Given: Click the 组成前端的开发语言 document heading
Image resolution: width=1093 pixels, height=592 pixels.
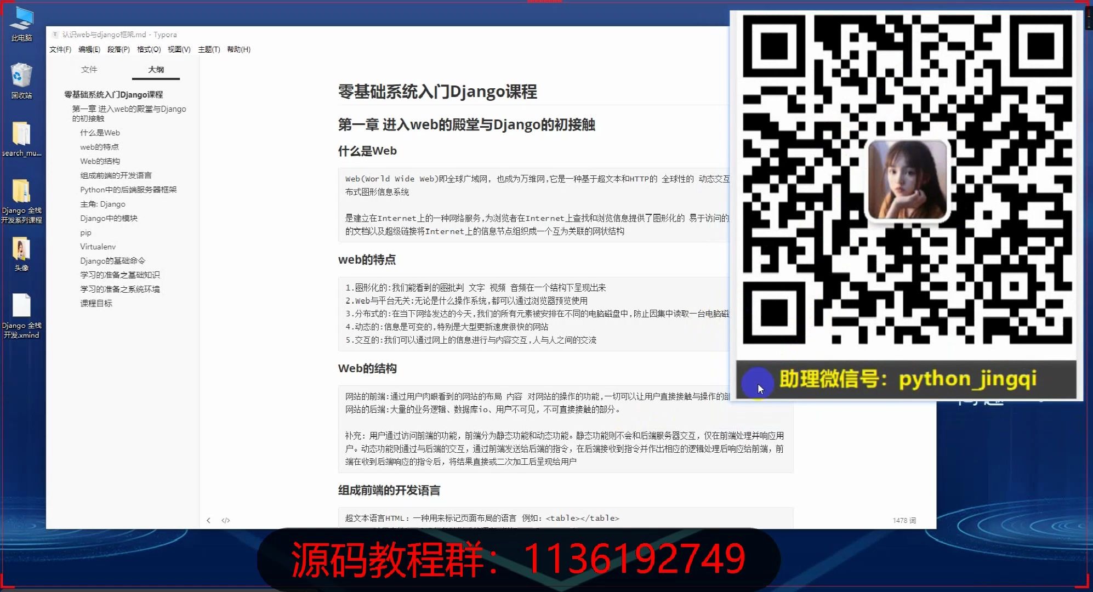Looking at the screenshot, I should click(389, 490).
